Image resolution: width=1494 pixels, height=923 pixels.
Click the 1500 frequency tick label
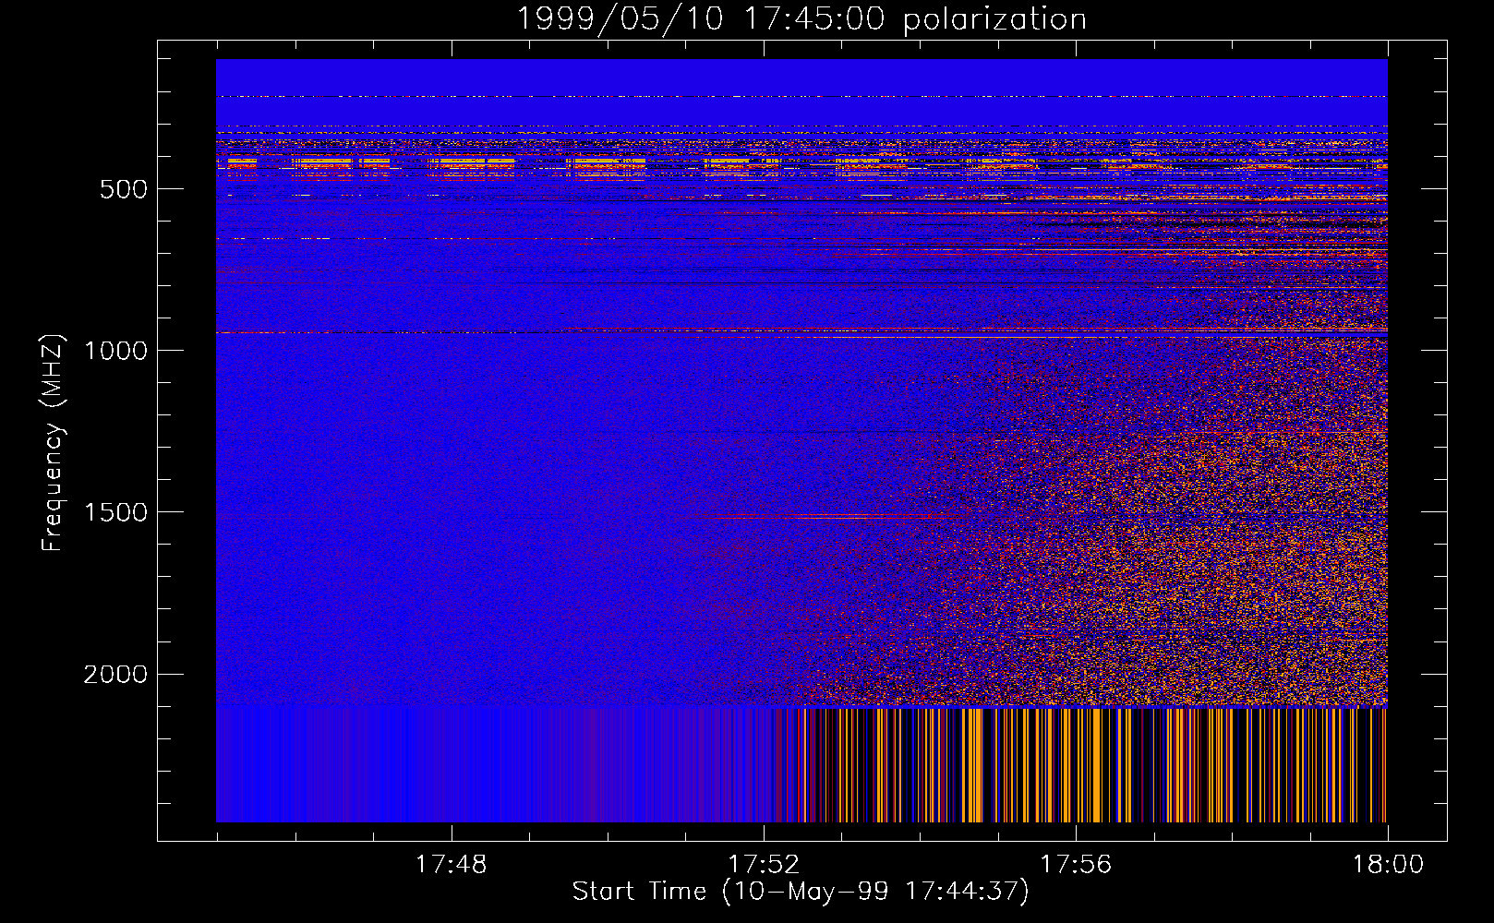pos(115,513)
